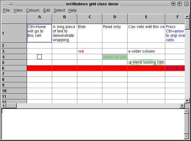Click the maximize icon in the title bar
Screen dimensions: 191x141
pos(180,4)
